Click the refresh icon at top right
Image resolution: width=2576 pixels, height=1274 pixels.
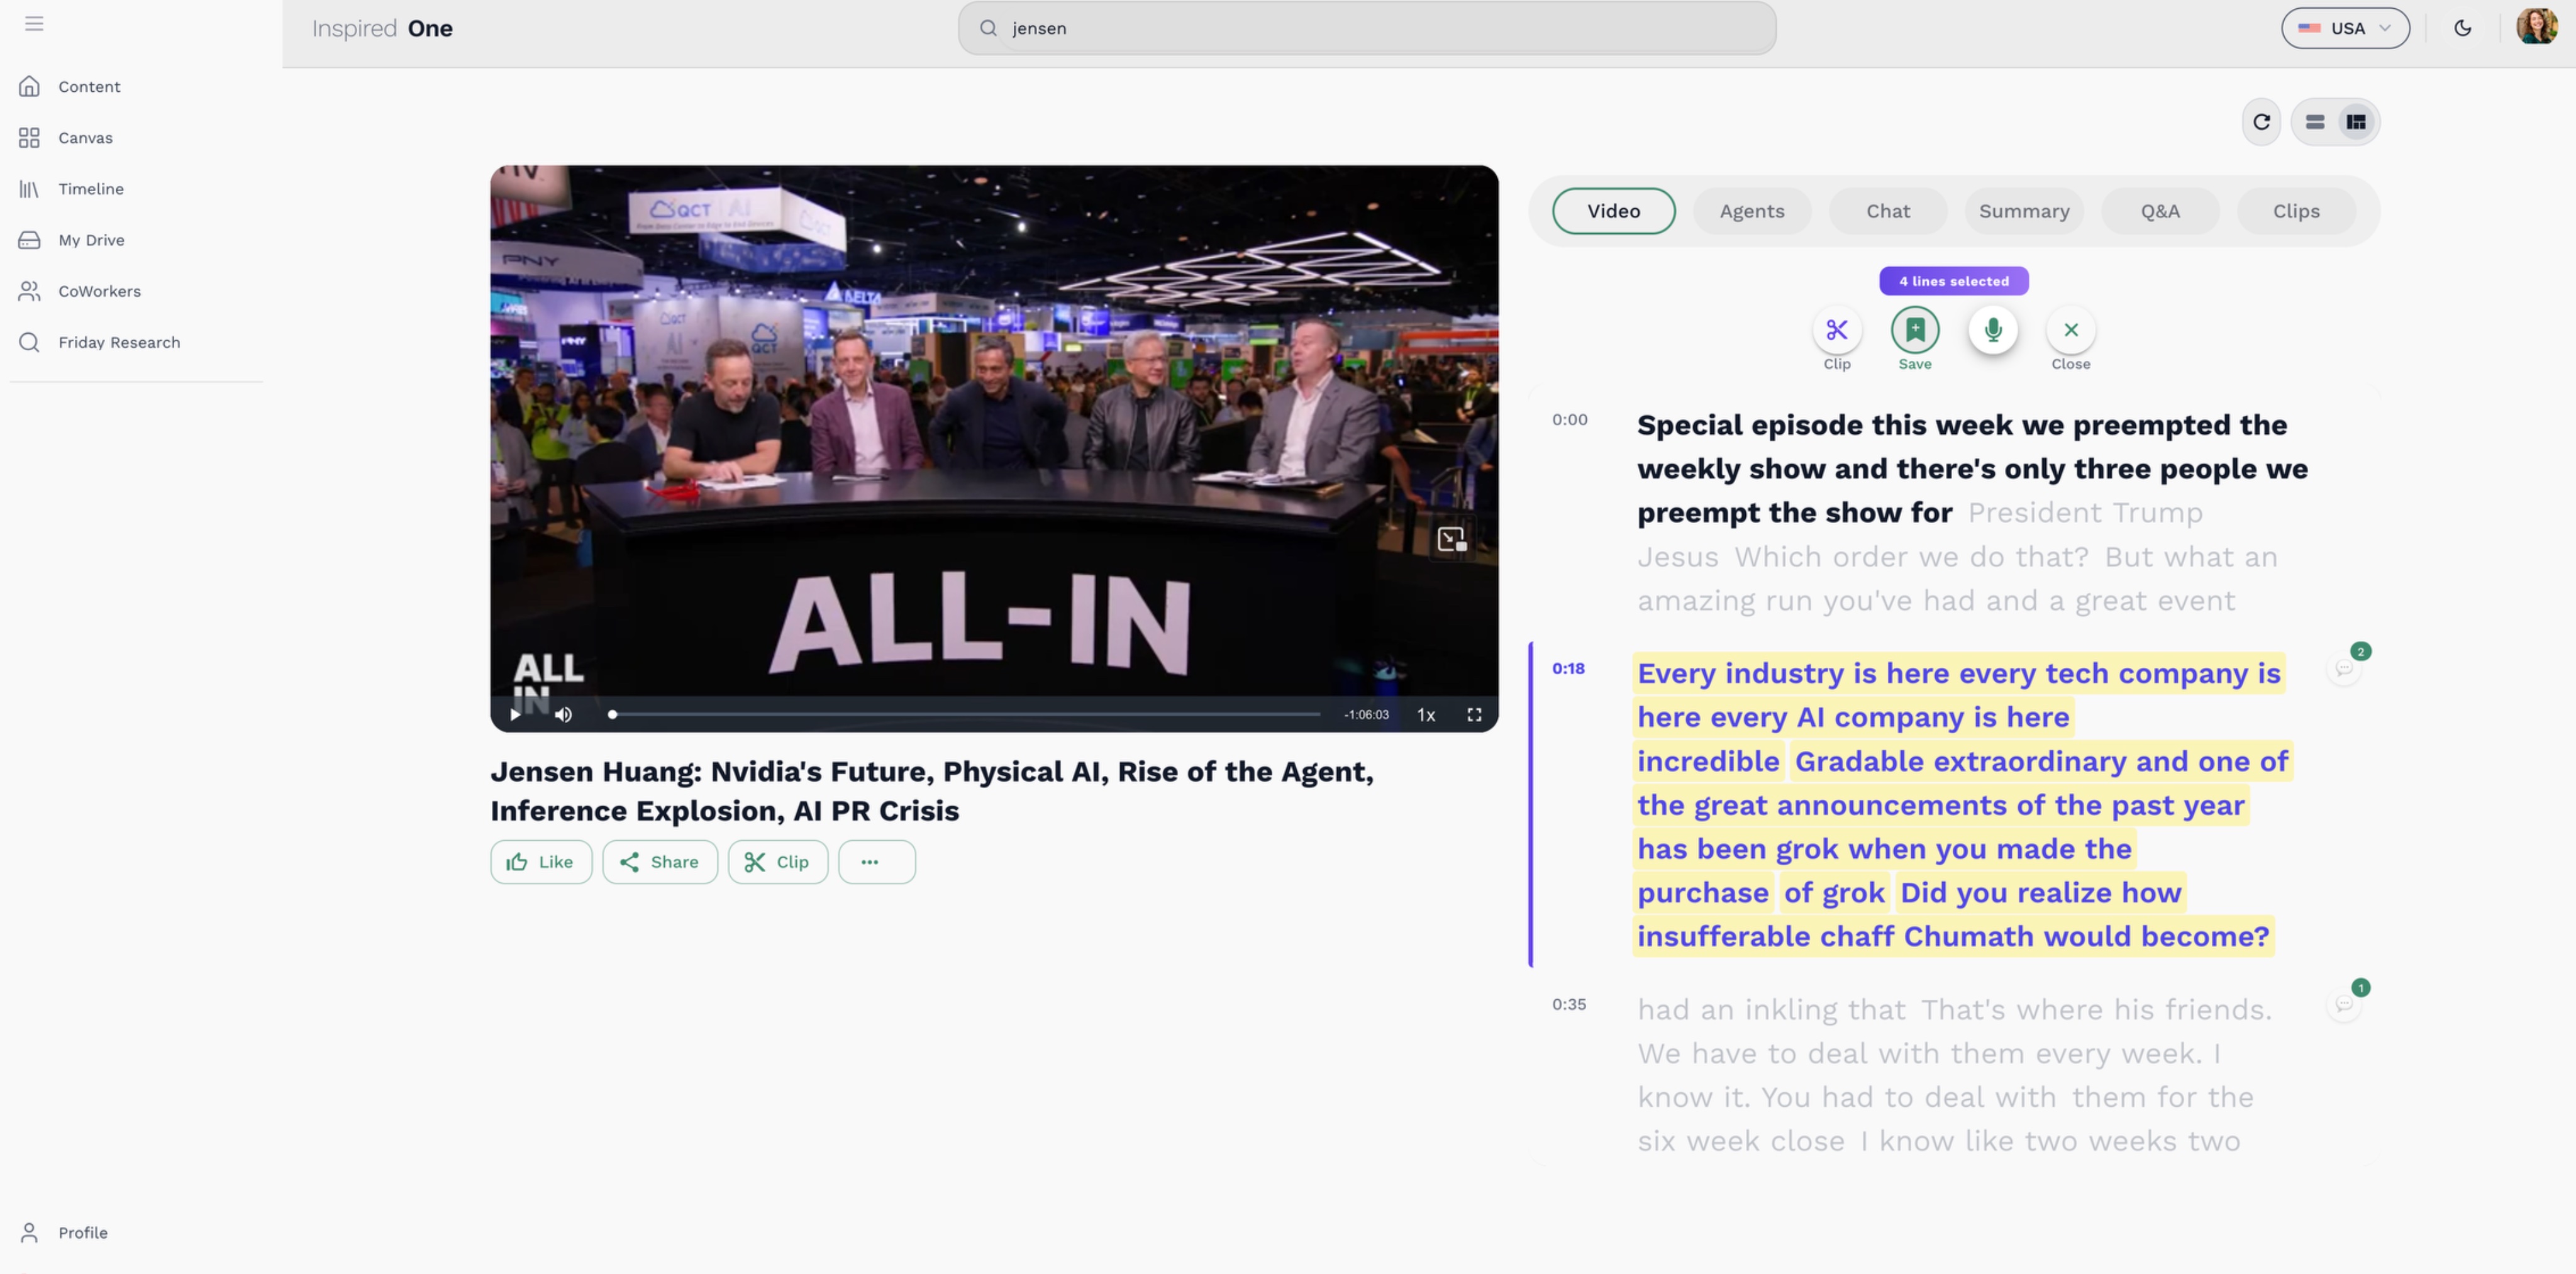(x=2261, y=122)
